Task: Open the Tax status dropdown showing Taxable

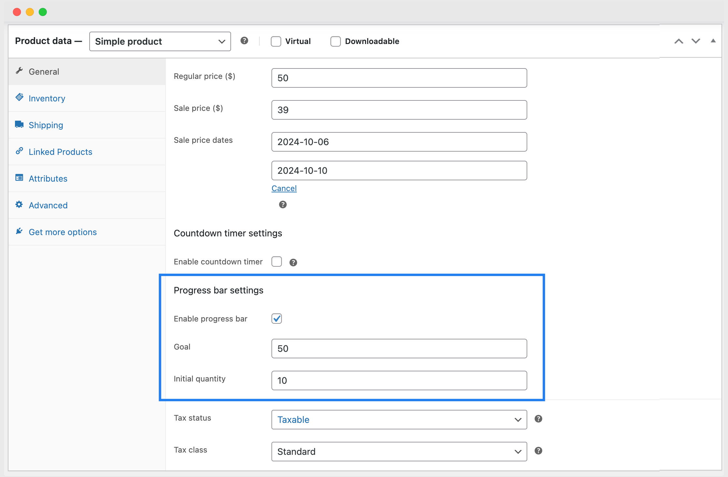Action: click(x=399, y=420)
